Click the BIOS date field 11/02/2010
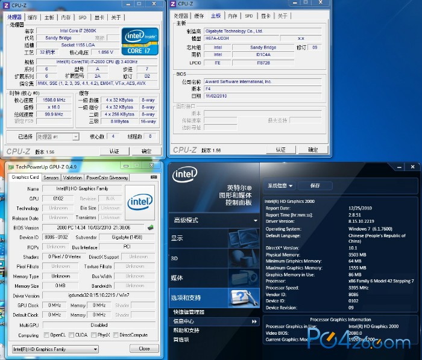 [x=263, y=96]
